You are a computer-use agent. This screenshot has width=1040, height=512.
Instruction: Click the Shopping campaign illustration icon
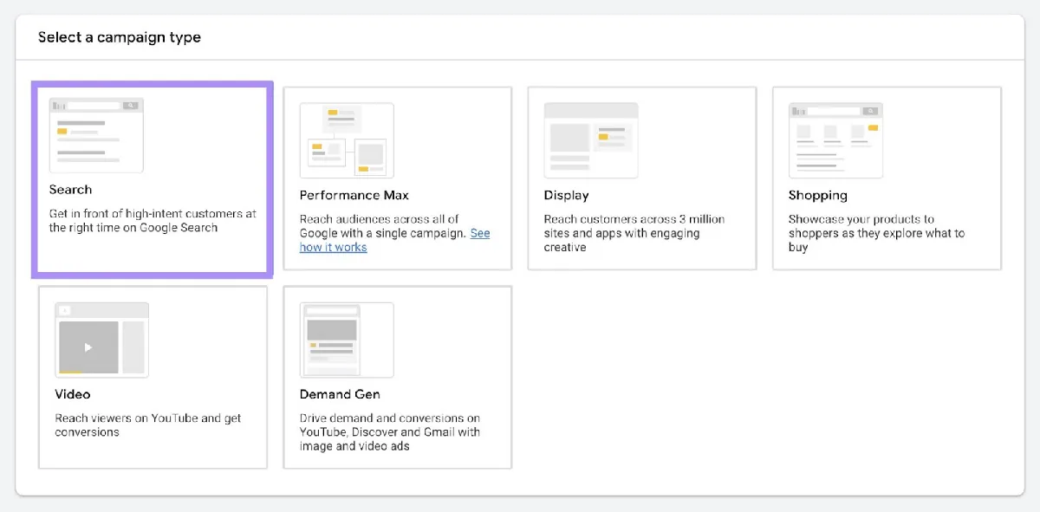(x=835, y=140)
